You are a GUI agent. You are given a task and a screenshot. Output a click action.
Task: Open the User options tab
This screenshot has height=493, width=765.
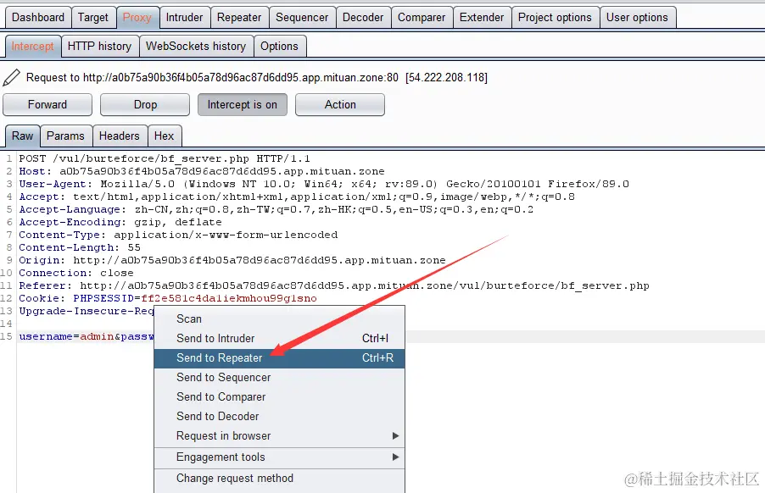tap(637, 18)
